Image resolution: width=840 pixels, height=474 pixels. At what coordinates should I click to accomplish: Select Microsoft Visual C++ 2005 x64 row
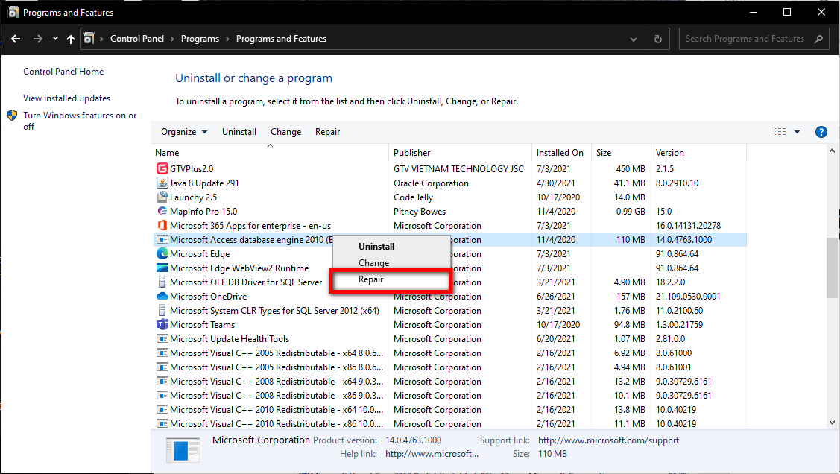pos(450,353)
